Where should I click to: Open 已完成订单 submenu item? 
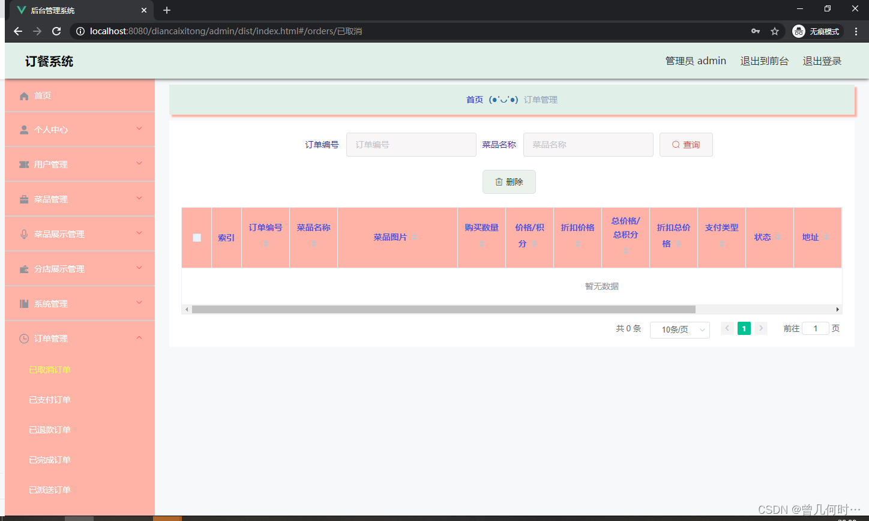(50, 460)
